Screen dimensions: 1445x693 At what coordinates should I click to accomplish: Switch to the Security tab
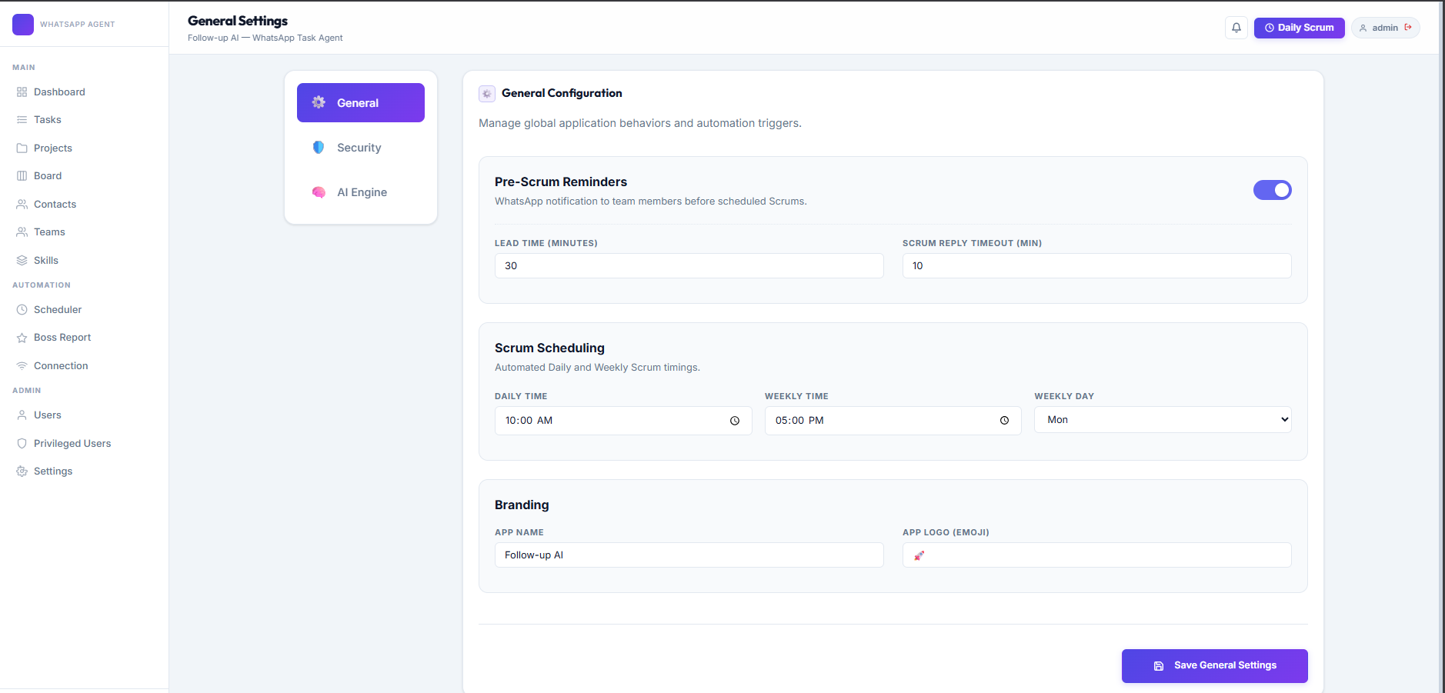point(359,147)
